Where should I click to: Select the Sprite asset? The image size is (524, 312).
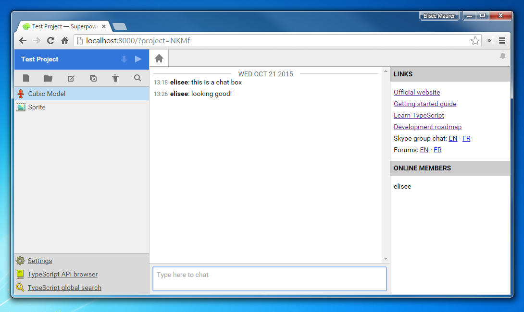[82, 107]
